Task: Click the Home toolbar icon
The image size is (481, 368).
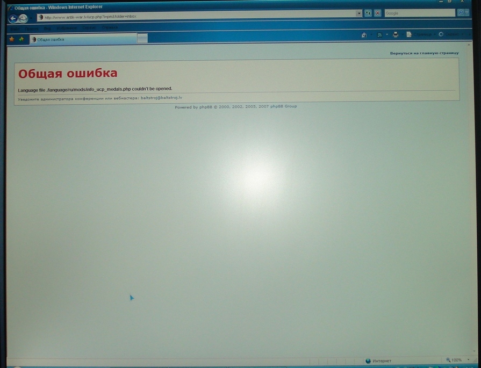Action: click(x=364, y=35)
